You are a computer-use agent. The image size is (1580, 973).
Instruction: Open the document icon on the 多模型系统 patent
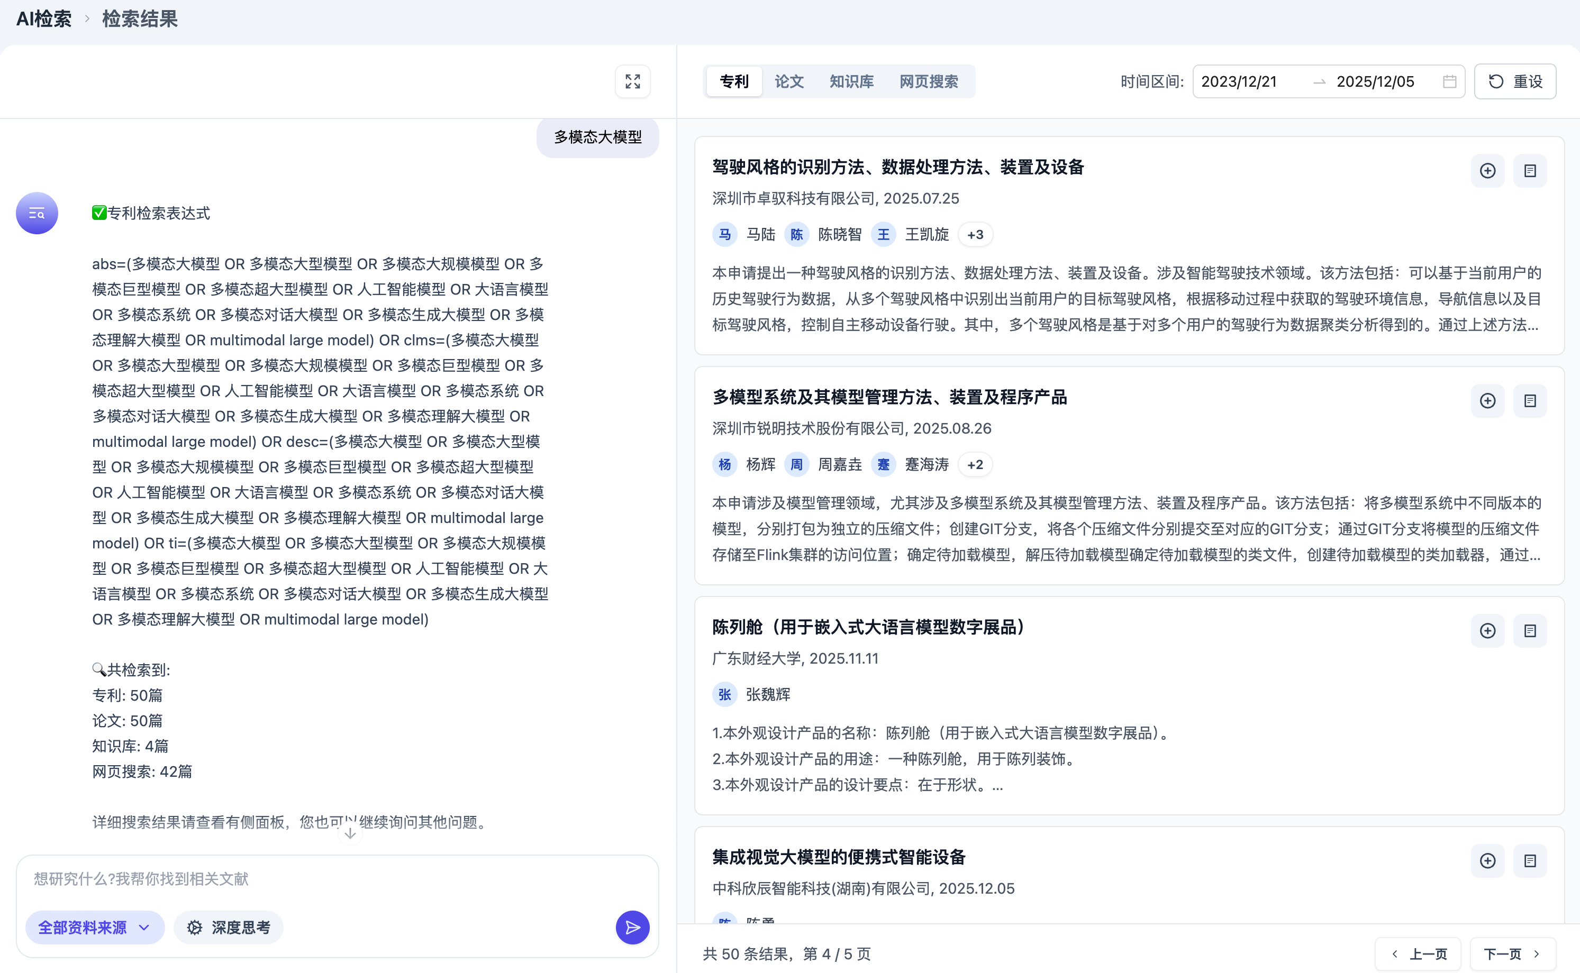1530,400
